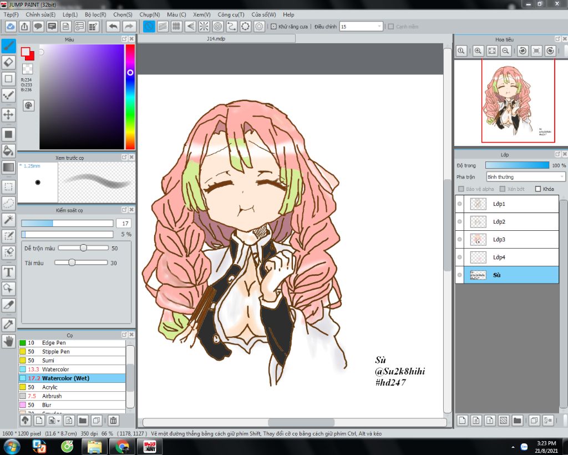This screenshot has height=455, width=568.
Task: Hide layer Lớp2 visibility dot
Action: click(x=460, y=222)
